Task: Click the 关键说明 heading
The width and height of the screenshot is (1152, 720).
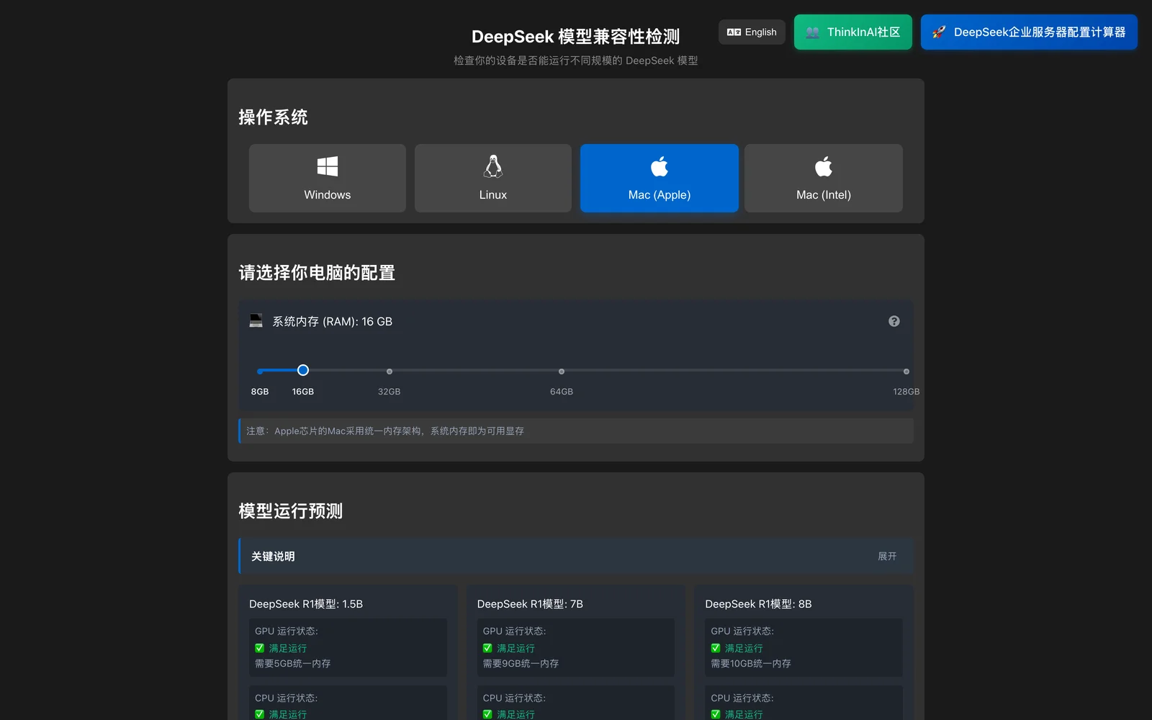Action: (273, 556)
